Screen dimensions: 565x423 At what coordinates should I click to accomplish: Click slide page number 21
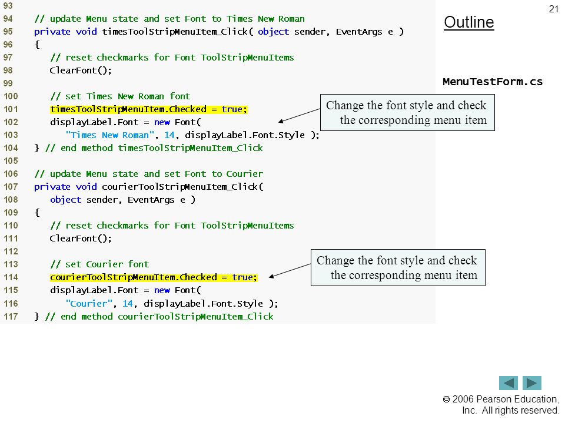[554, 9]
